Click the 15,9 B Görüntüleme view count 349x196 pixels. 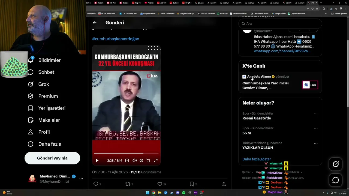point(146,172)
